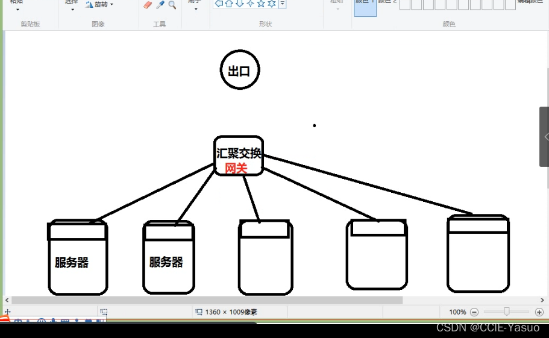Open the 刷子 brushes dropdown arrow
This screenshot has width=549, height=338.
(x=196, y=9)
